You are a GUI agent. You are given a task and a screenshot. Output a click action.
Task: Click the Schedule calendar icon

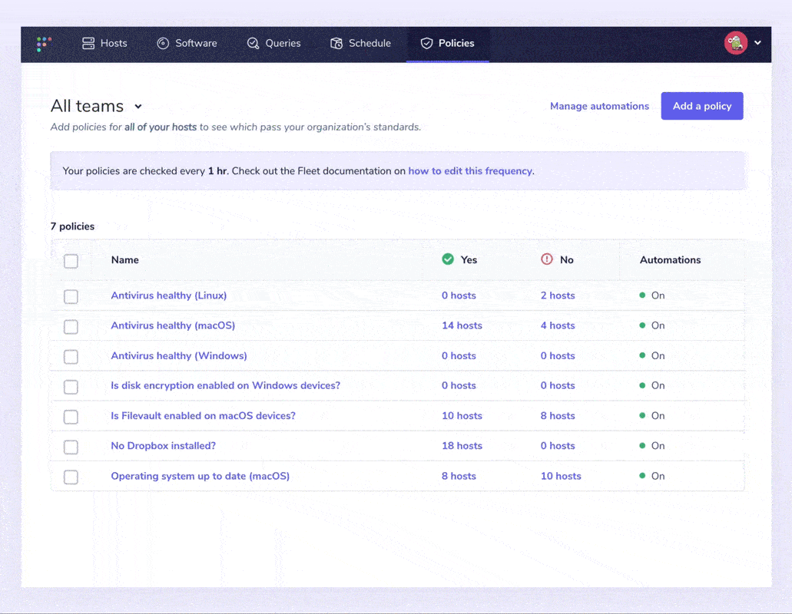(336, 44)
